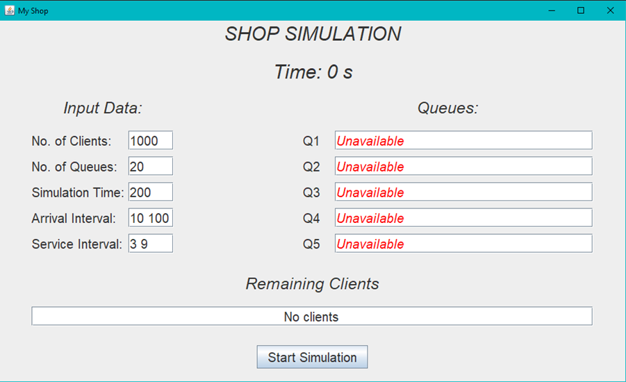
Task: Click the Queues: heading
Action: click(448, 108)
